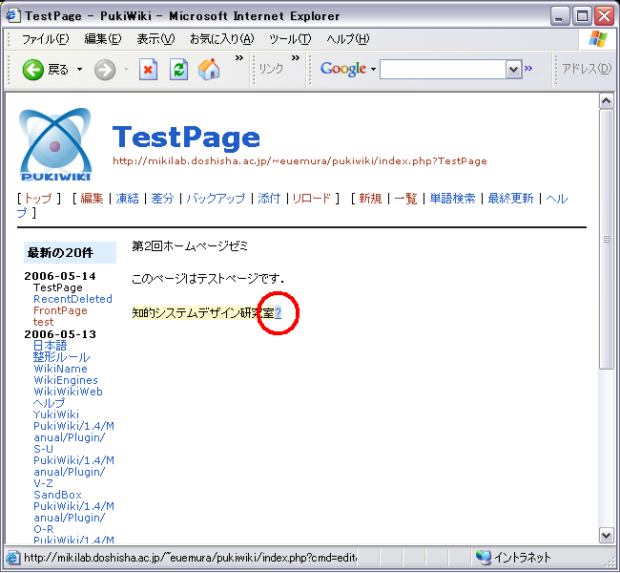Open YukiWiki in the sidebar
This screenshot has height=573, width=620.
pos(56,414)
